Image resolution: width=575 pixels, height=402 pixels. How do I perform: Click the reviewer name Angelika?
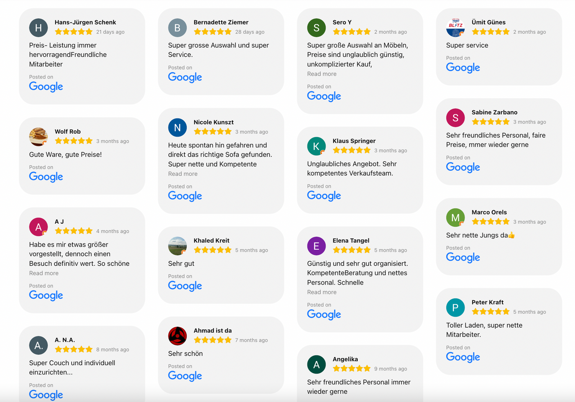click(345, 359)
